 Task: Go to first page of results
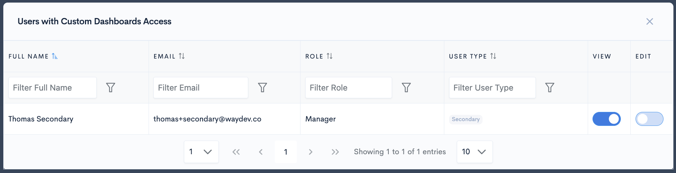tap(236, 152)
